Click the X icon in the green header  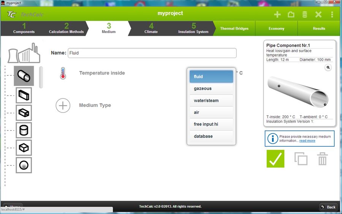[318, 14]
